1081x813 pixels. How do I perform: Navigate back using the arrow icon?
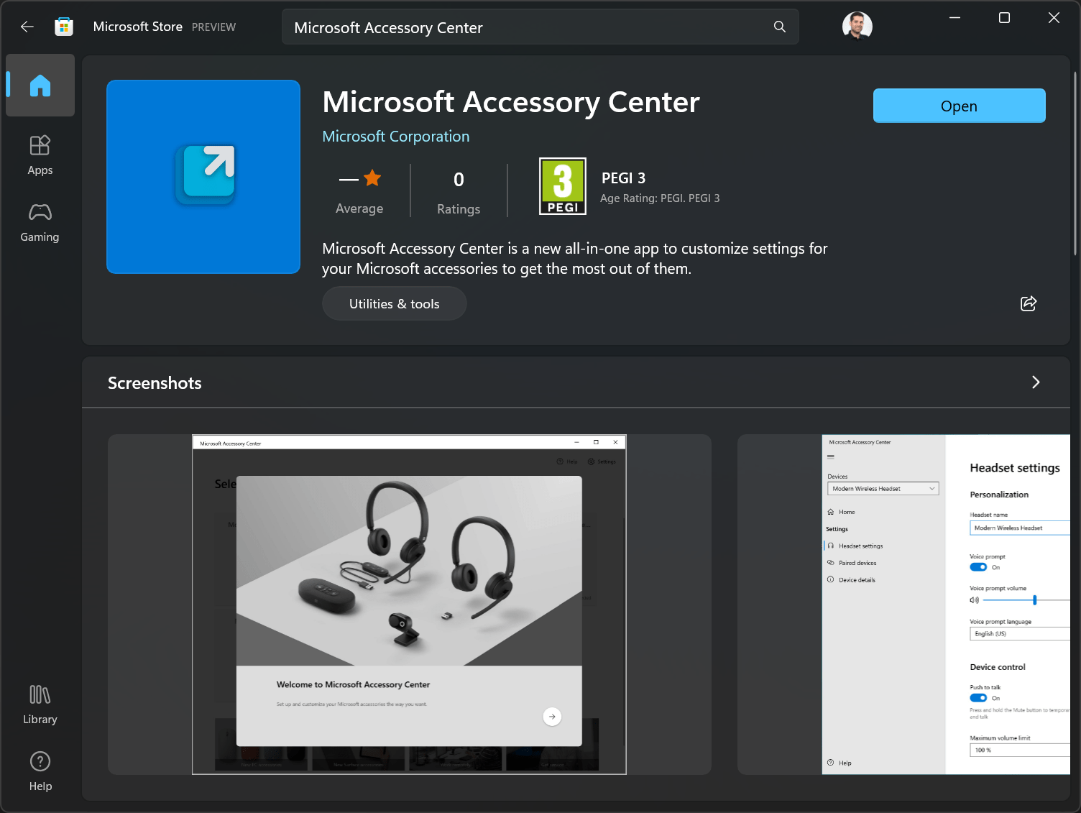coord(27,26)
